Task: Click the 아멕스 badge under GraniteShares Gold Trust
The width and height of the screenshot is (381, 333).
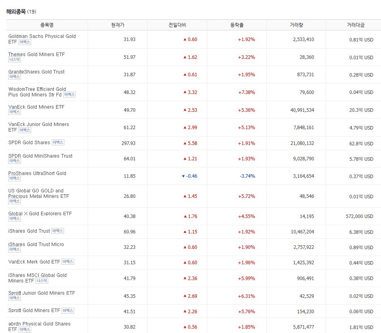Action: click(15, 77)
